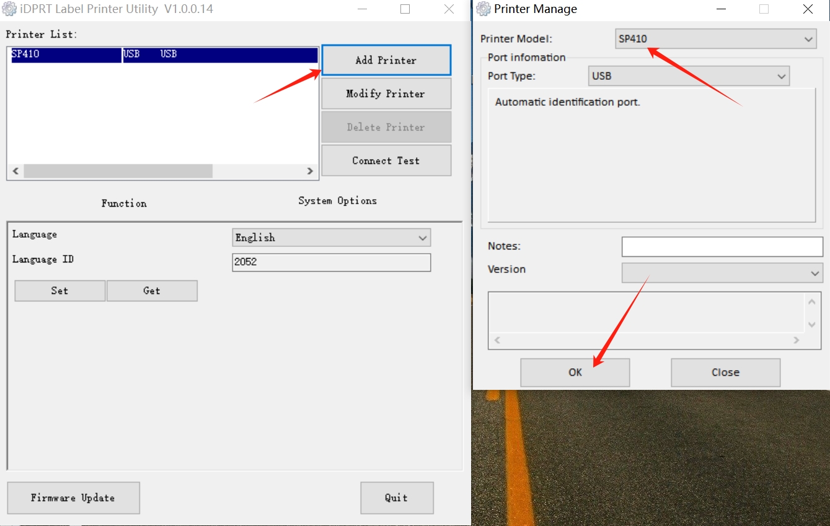Expand the Printer Model dropdown

(x=715, y=39)
